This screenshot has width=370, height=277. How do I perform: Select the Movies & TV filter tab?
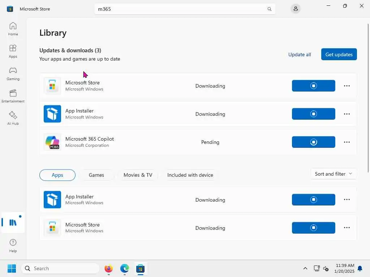138,175
